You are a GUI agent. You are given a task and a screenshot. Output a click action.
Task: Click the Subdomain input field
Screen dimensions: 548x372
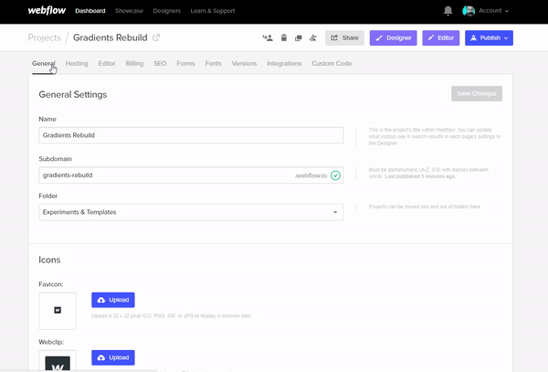point(191,175)
